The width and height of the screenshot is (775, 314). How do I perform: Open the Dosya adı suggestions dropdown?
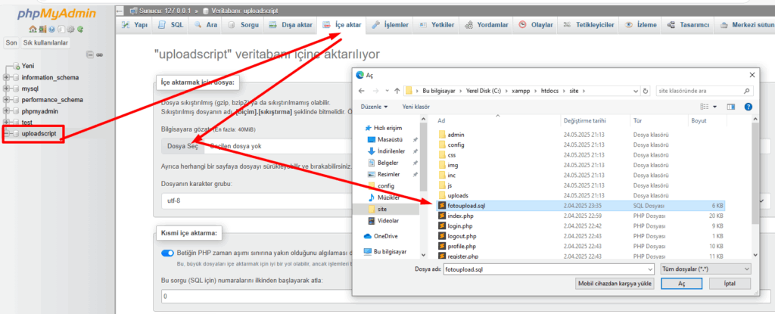tap(649, 269)
